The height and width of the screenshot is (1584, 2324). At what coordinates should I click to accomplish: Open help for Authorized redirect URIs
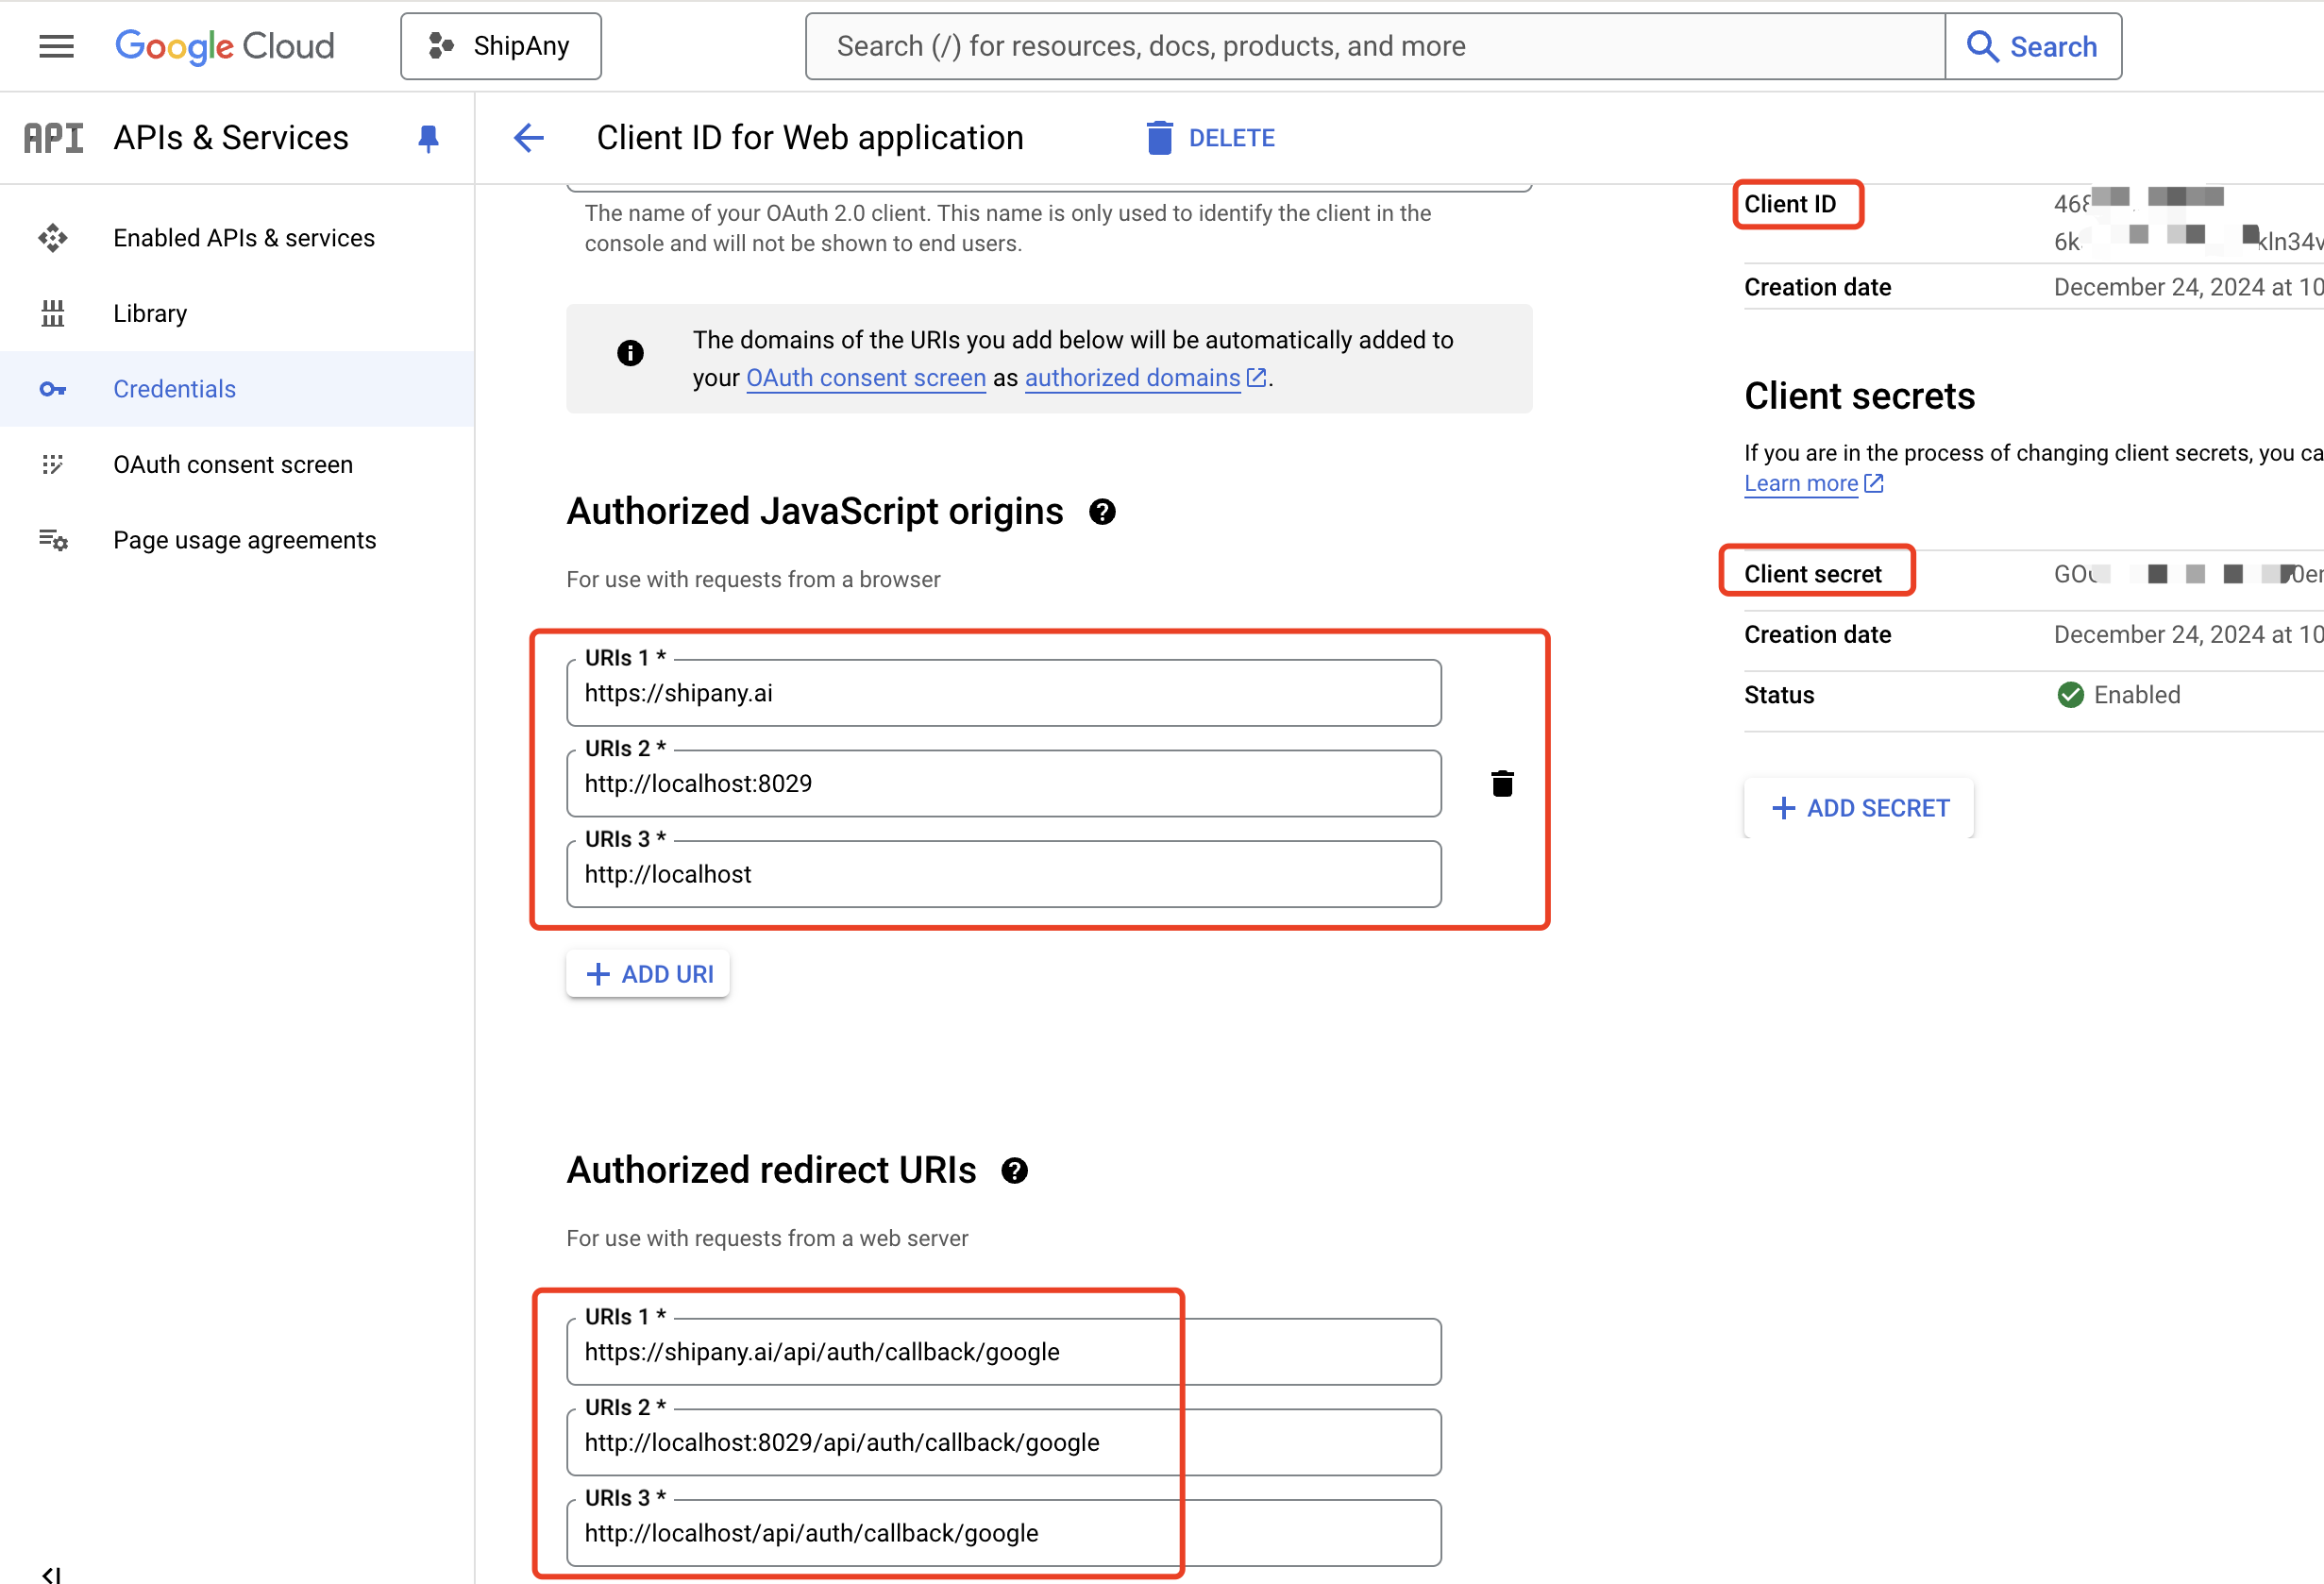pyautogui.click(x=1014, y=1171)
